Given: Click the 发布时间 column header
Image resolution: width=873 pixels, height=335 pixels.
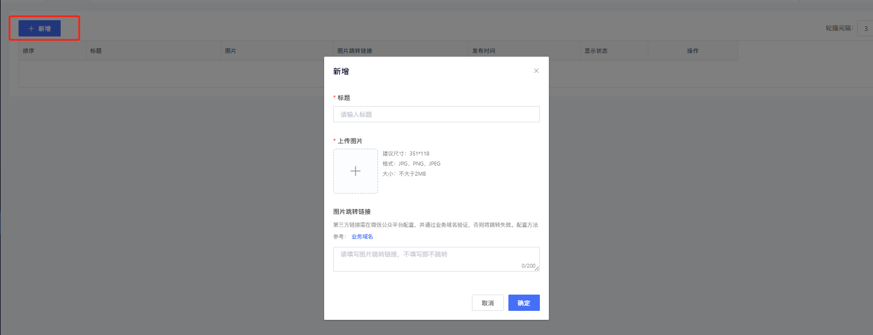Looking at the screenshot, I should pyautogui.click(x=484, y=51).
